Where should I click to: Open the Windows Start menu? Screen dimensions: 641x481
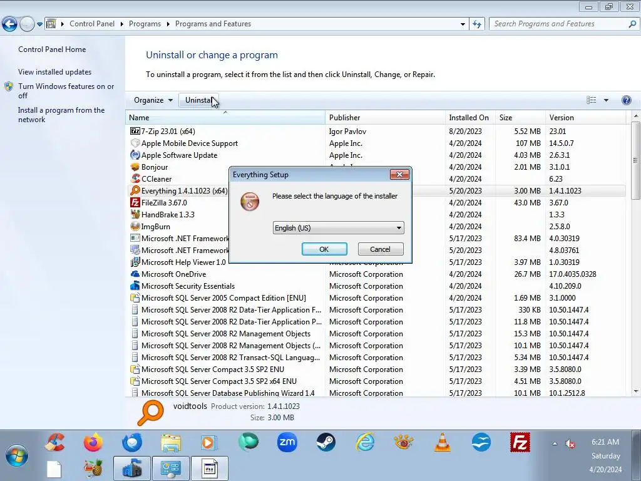[x=17, y=455]
